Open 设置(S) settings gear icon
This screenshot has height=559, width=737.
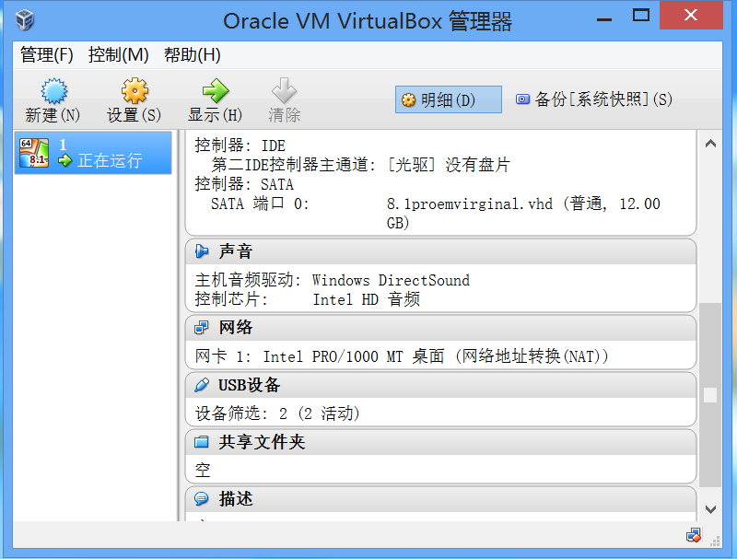point(135,90)
